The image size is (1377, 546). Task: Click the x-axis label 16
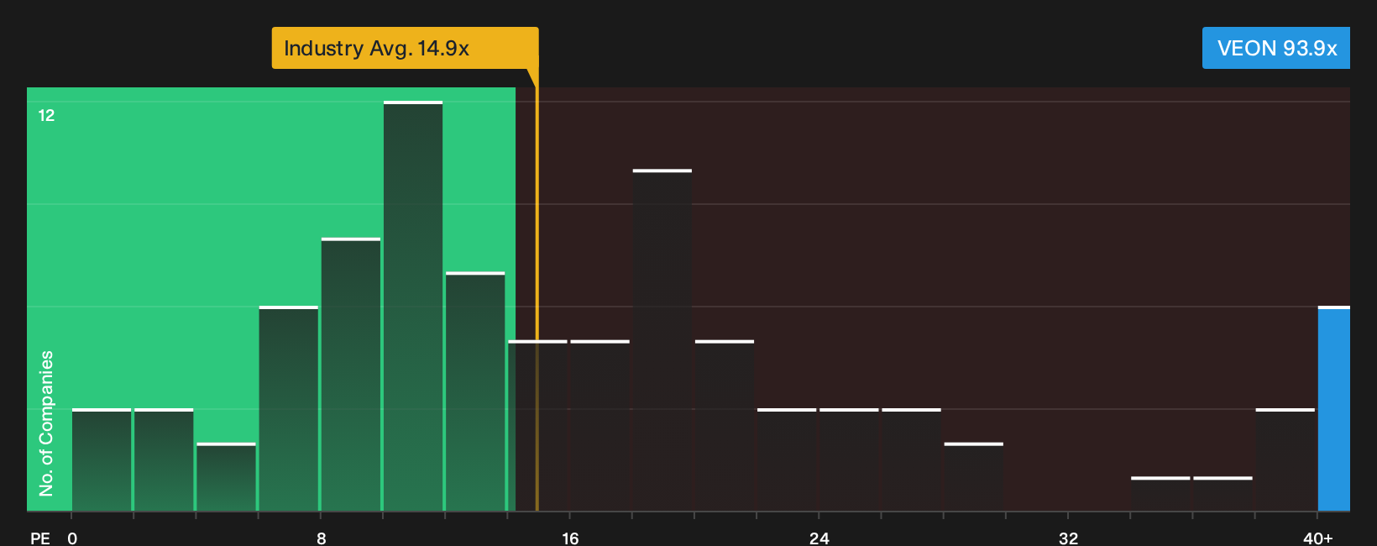click(x=570, y=538)
